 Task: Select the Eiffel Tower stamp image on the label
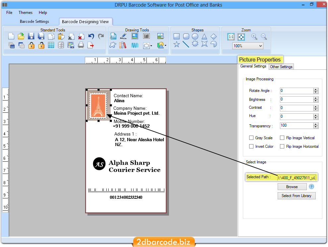(x=98, y=105)
